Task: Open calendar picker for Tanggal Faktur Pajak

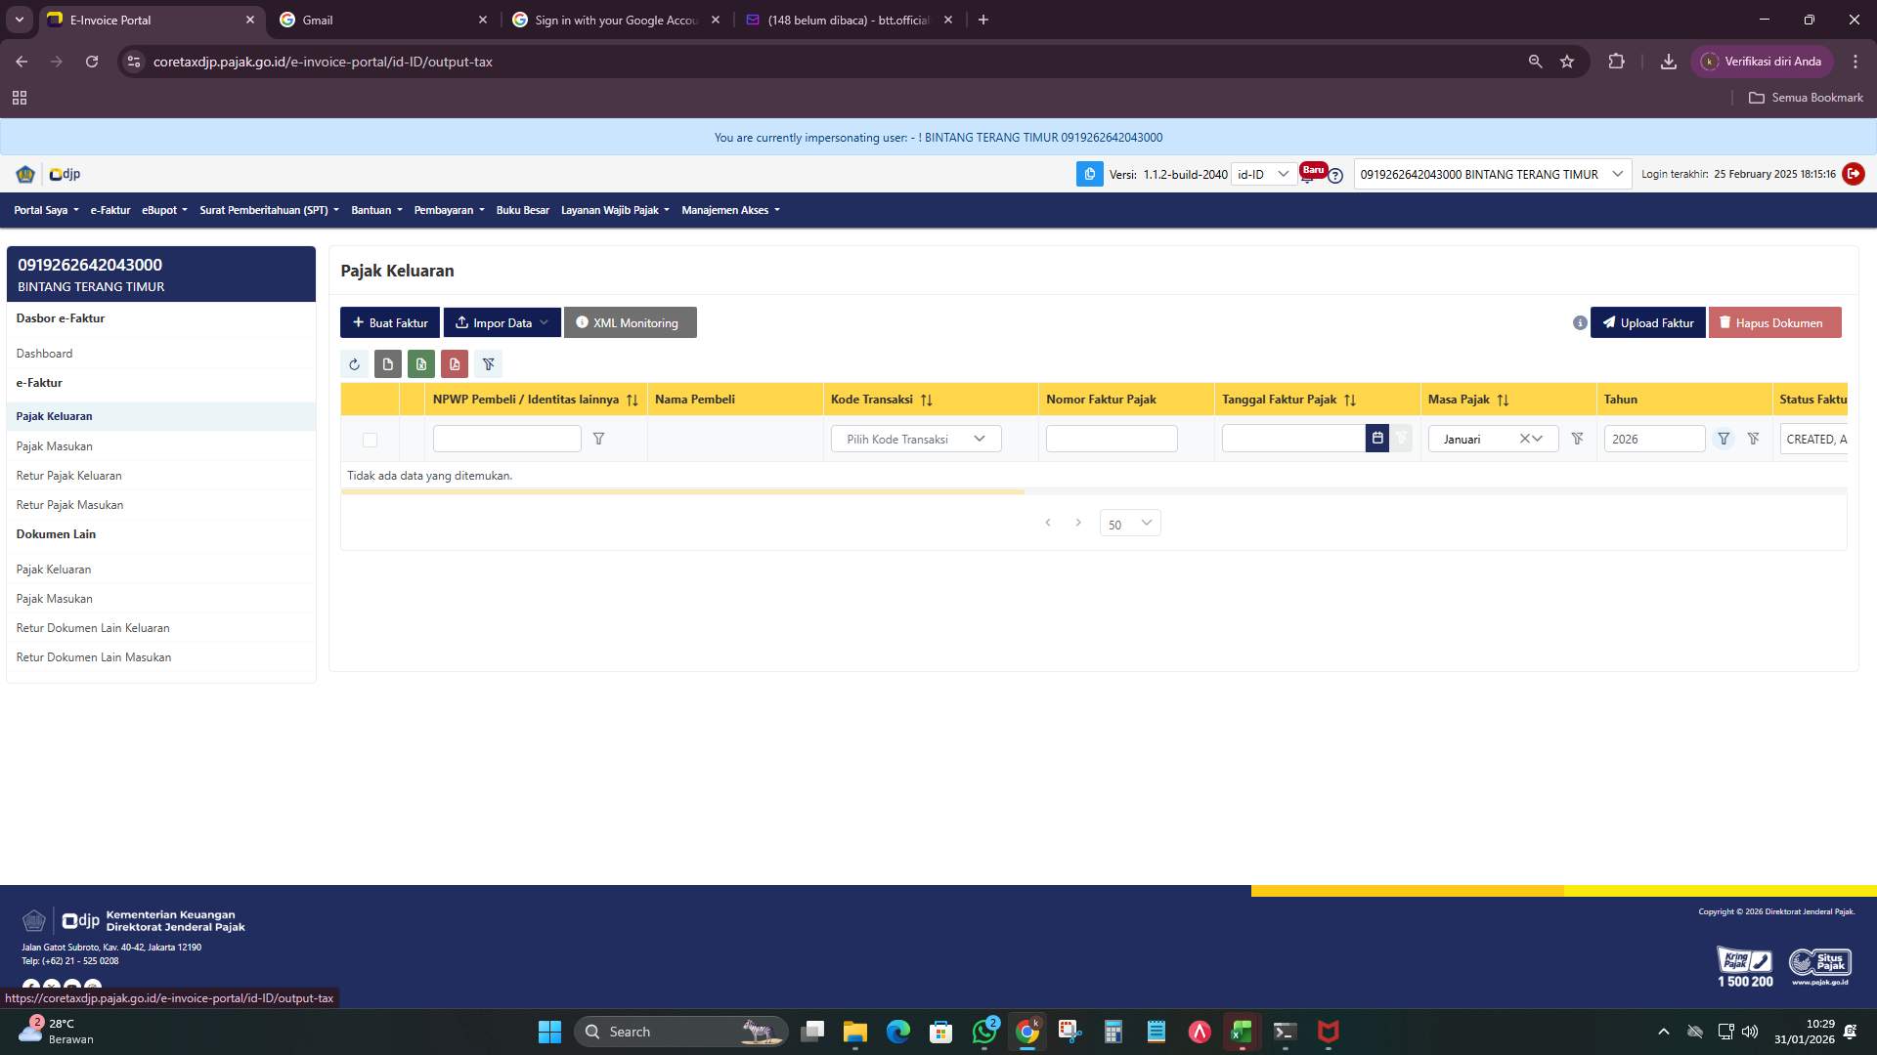Action: [1377, 438]
